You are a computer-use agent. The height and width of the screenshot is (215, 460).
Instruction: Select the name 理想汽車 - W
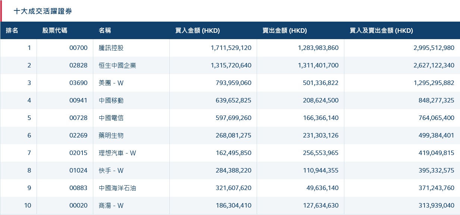(x=118, y=153)
